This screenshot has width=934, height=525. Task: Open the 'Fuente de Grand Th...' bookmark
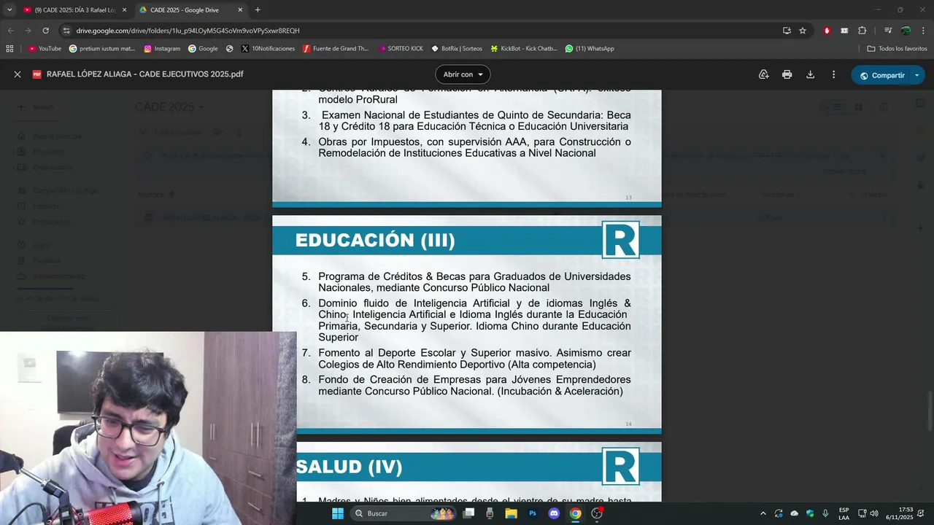click(336, 48)
